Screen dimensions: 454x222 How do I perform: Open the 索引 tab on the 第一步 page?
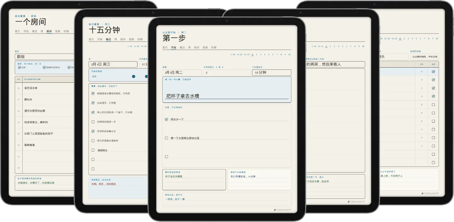pos(165,47)
